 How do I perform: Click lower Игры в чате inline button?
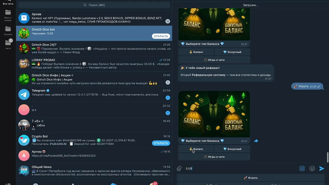[214, 157]
